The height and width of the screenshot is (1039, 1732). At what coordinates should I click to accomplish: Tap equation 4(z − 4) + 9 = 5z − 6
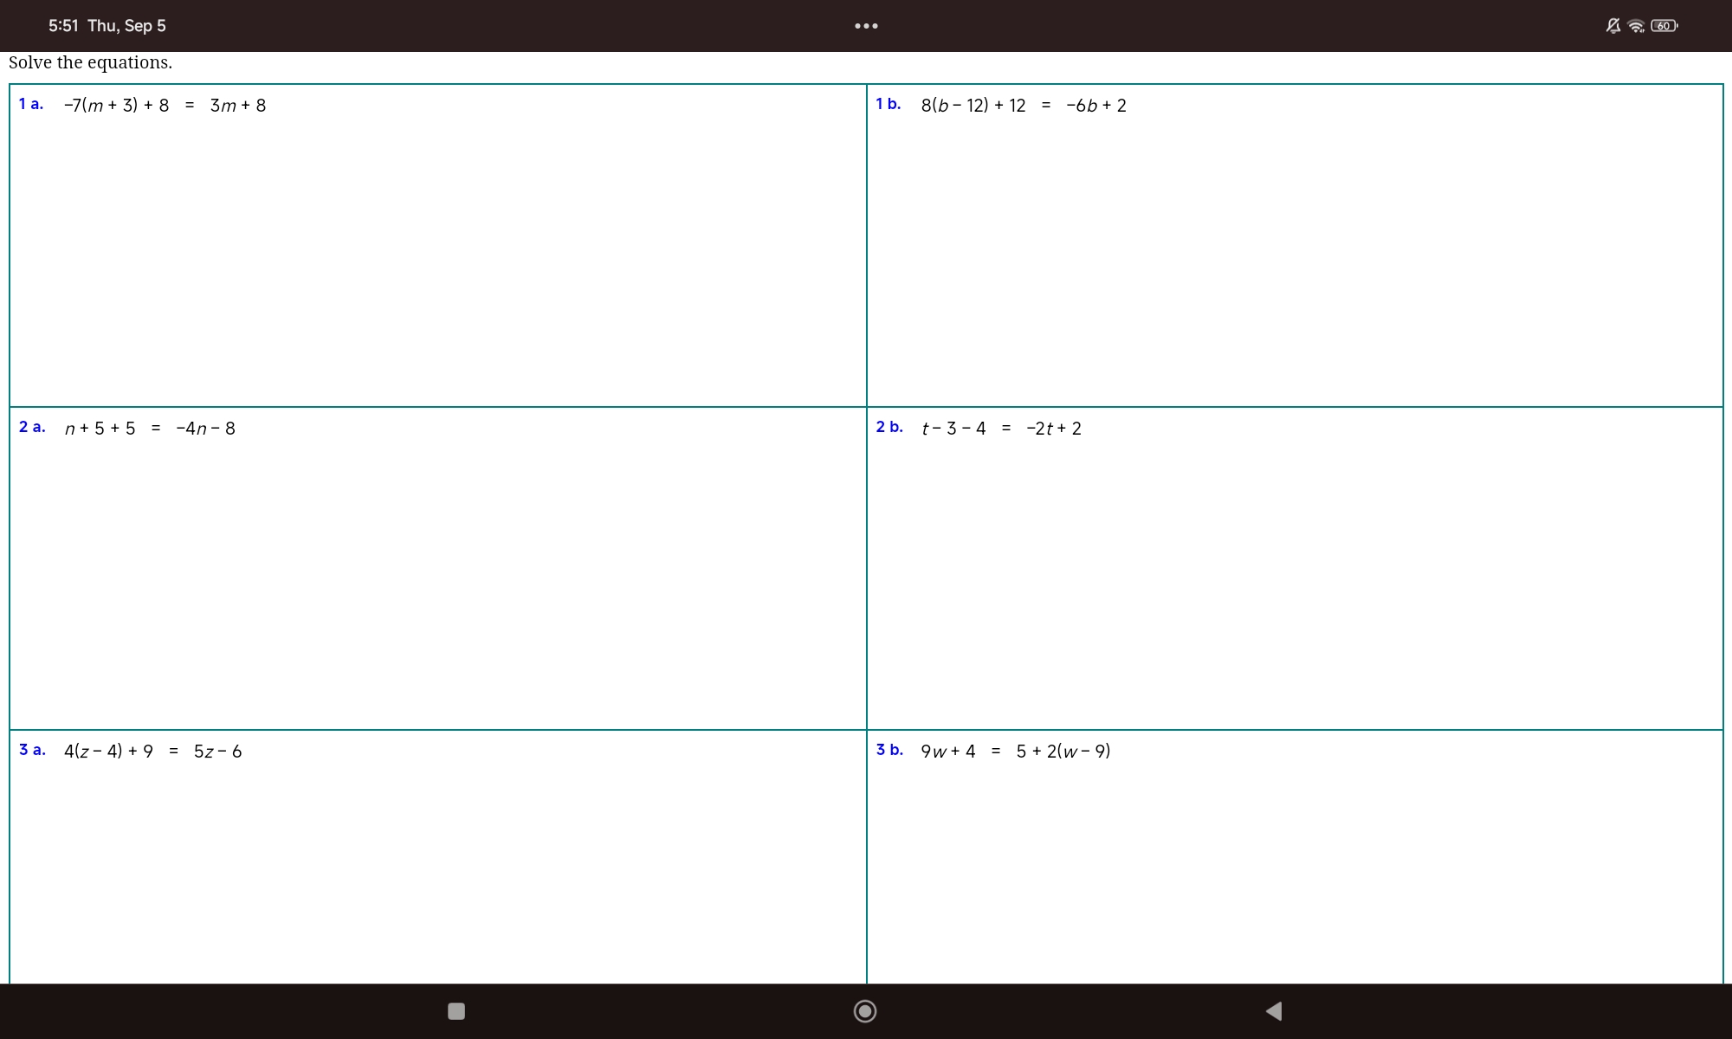coord(153,752)
